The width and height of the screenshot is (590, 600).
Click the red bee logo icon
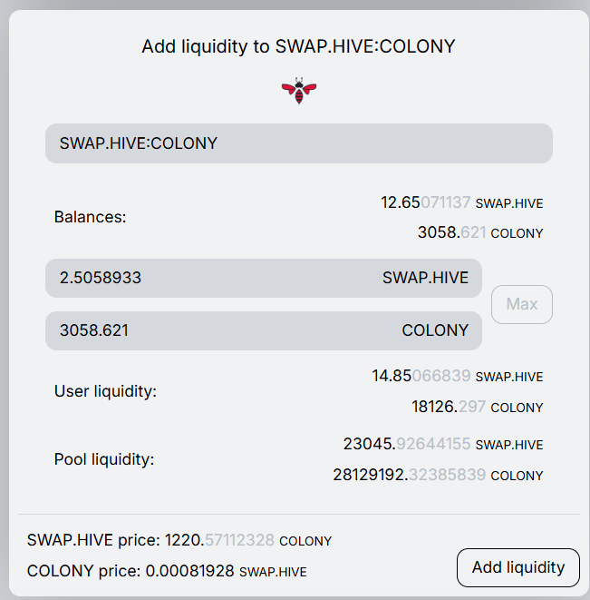click(x=299, y=90)
